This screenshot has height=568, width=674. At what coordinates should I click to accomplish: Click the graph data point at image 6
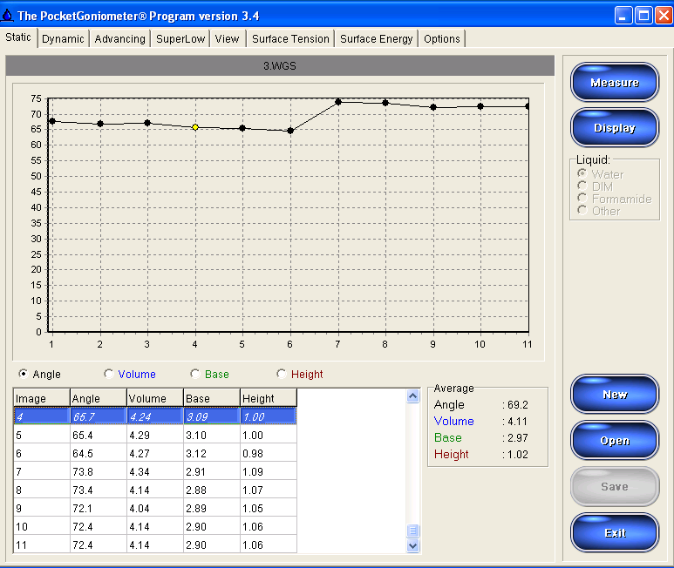click(x=290, y=131)
